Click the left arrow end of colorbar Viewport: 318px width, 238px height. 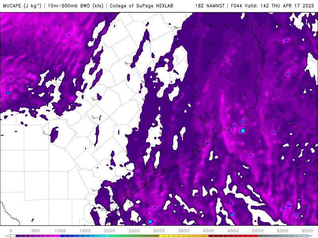tap(8, 236)
